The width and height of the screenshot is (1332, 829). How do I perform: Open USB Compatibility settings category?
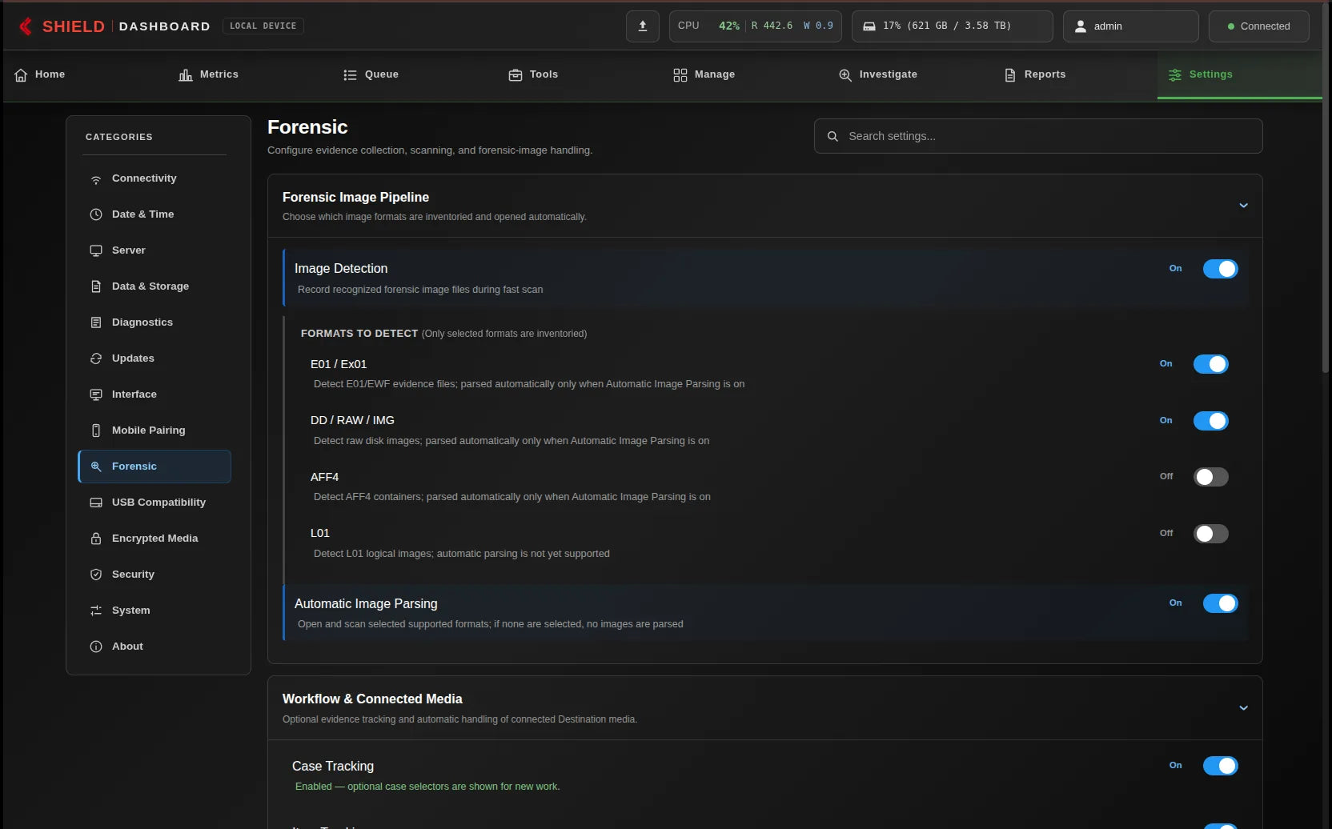pyautogui.click(x=154, y=503)
